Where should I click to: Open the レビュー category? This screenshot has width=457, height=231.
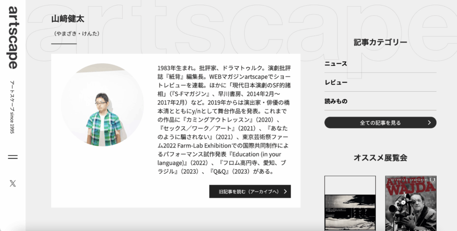pos(380,83)
